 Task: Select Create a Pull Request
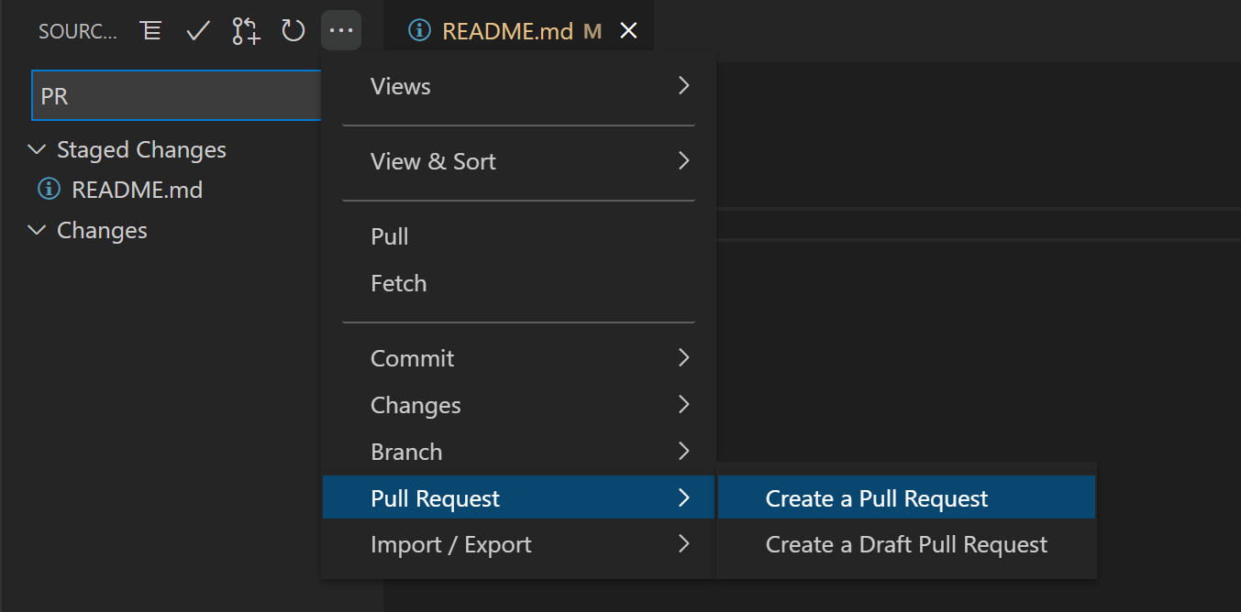coord(875,497)
